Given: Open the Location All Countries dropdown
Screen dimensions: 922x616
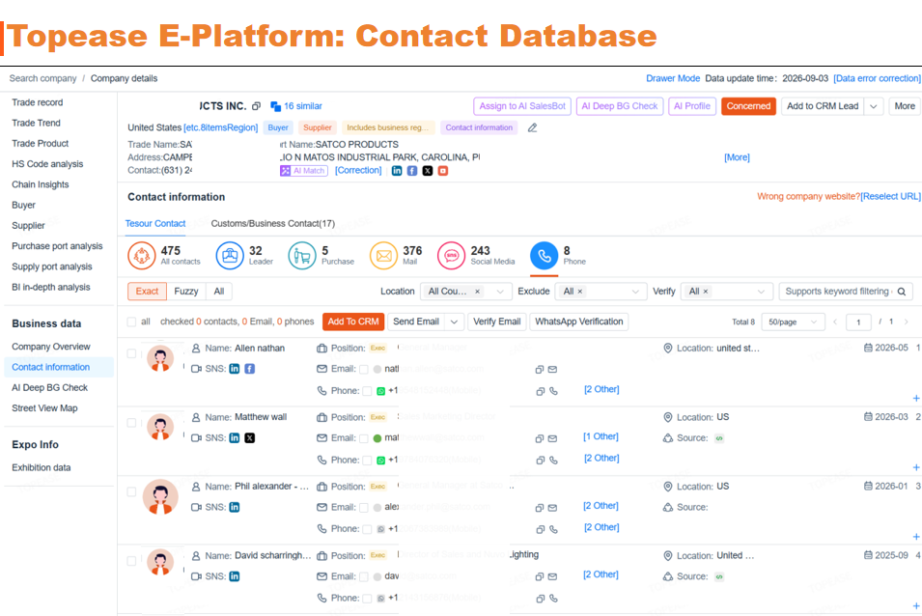Looking at the screenshot, I should tap(464, 292).
